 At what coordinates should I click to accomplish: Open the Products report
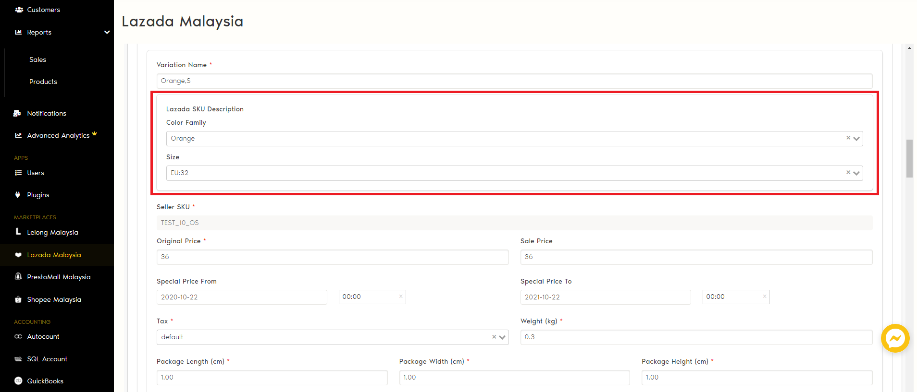43,82
